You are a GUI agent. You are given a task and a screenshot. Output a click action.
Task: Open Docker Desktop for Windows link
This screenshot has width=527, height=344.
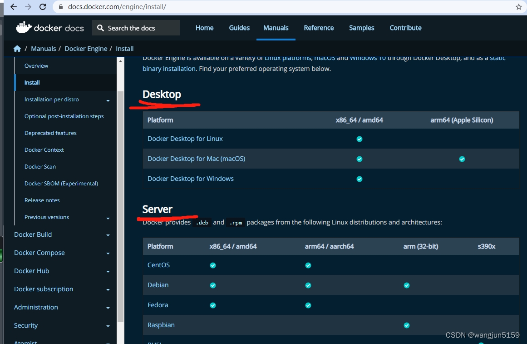click(x=191, y=179)
